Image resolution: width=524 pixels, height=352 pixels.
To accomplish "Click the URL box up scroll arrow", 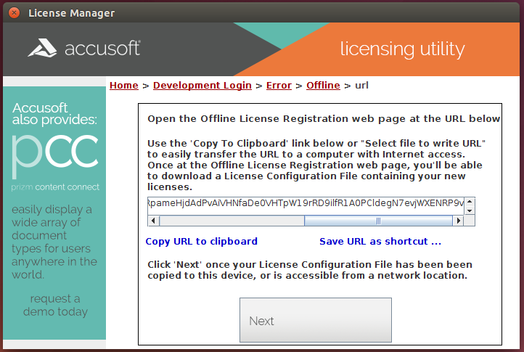I will 470,202.
